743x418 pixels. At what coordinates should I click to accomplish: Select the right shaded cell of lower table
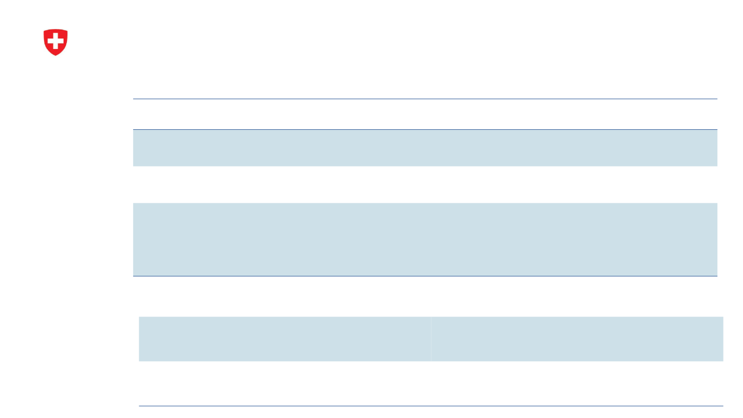[x=577, y=339]
